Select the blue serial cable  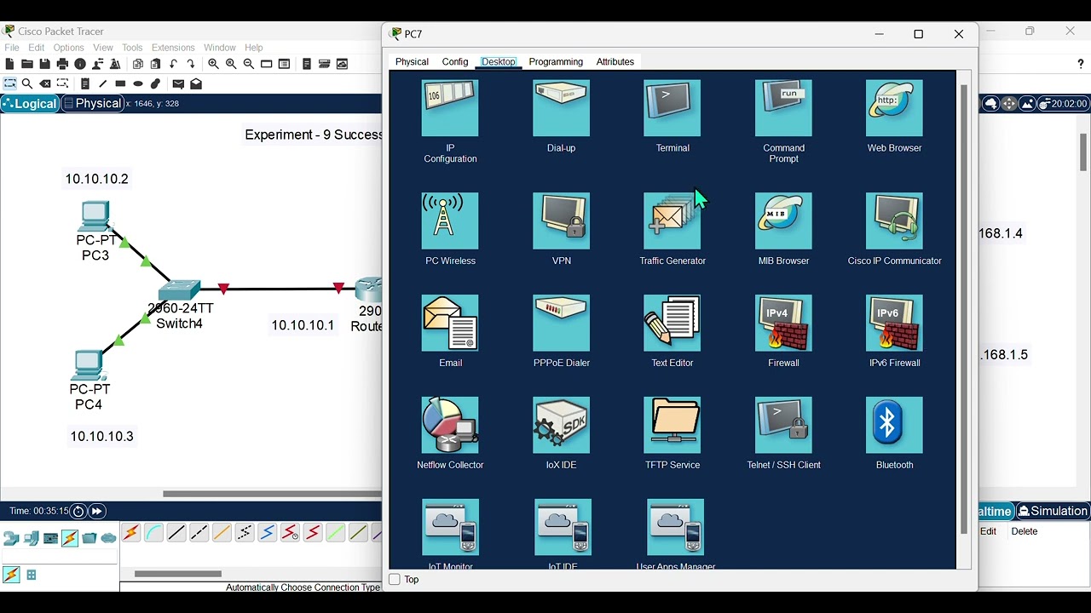[x=268, y=533]
